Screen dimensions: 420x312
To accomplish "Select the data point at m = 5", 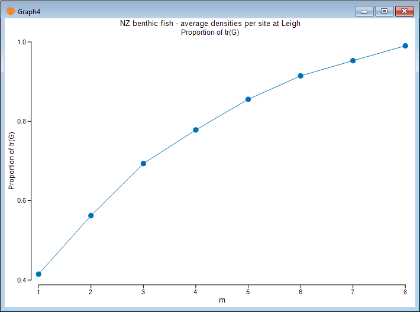I will (x=248, y=99).
